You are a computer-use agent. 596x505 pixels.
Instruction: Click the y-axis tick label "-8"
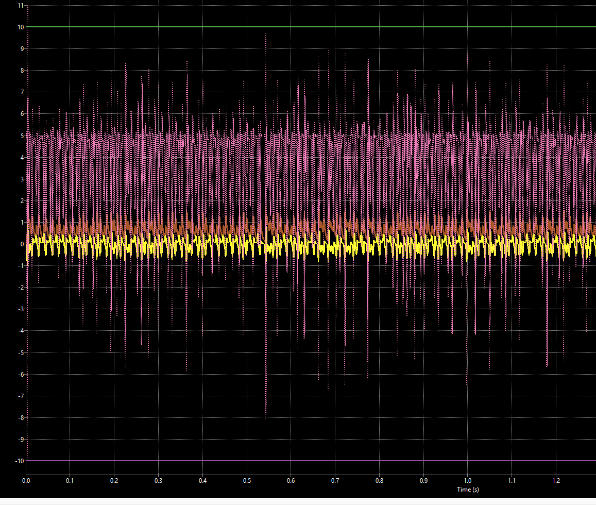click(x=21, y=418)
